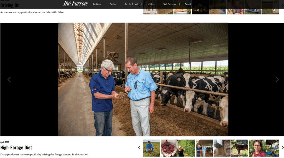Advance Driving On thumbnail strip forward
Viewport: 284px width, 158px height.
[282, 6]
